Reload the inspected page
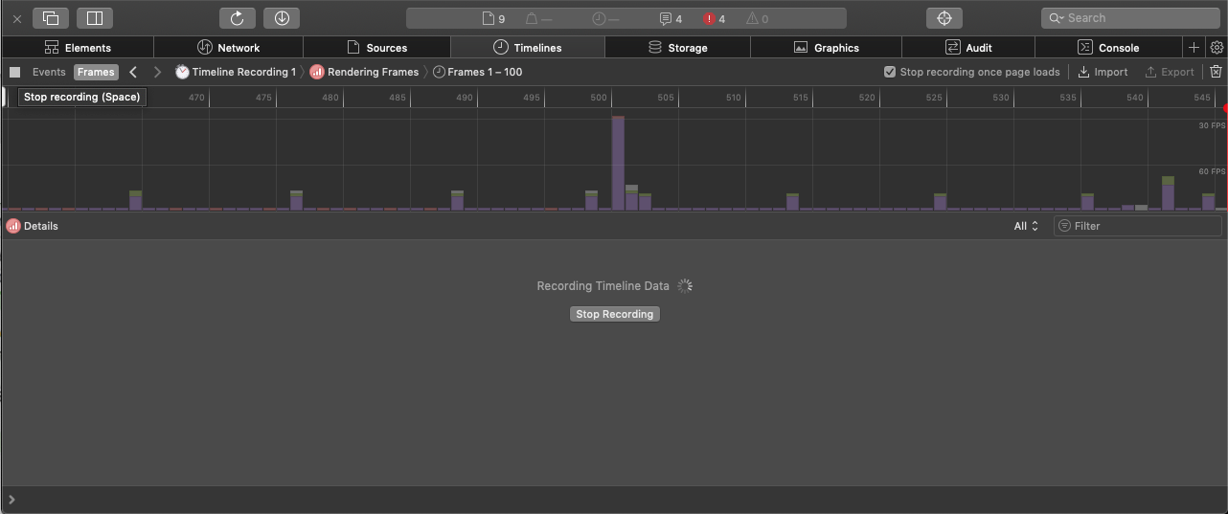Image resolution: width=1228 pixels, height=514 pixels. [238, 18]
